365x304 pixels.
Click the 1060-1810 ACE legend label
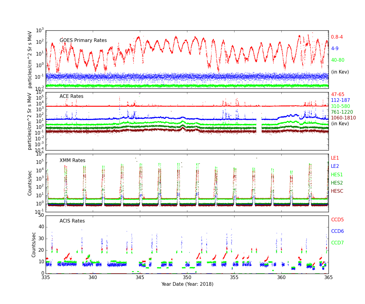point(343,118)
